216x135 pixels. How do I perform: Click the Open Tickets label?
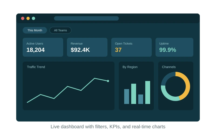(x=124, y=43)
